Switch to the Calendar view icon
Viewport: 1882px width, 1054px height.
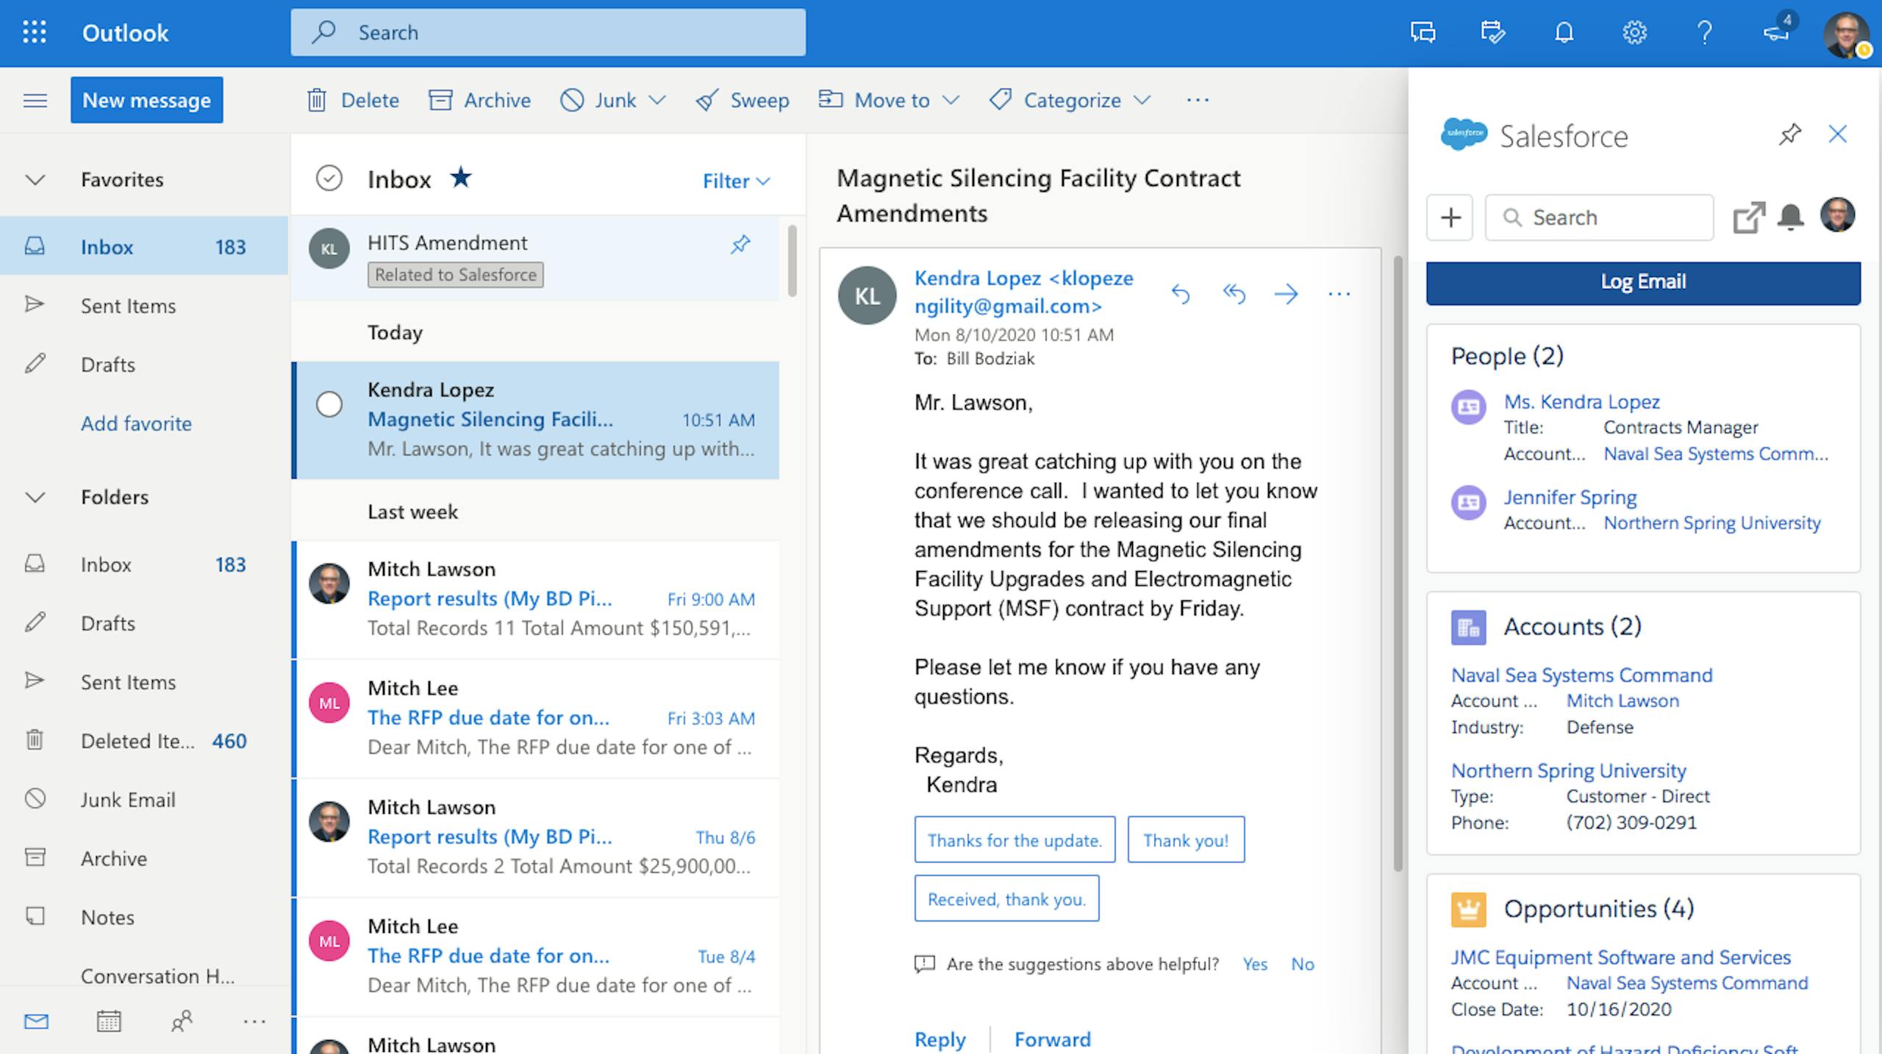[x=109, y=1021]
